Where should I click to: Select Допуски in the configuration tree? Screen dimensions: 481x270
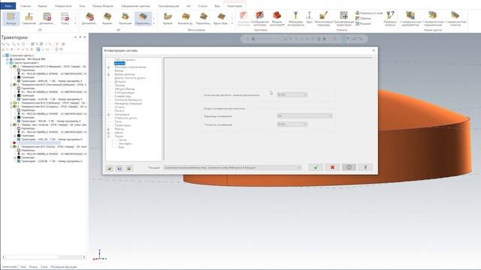[x=120, y=82]
